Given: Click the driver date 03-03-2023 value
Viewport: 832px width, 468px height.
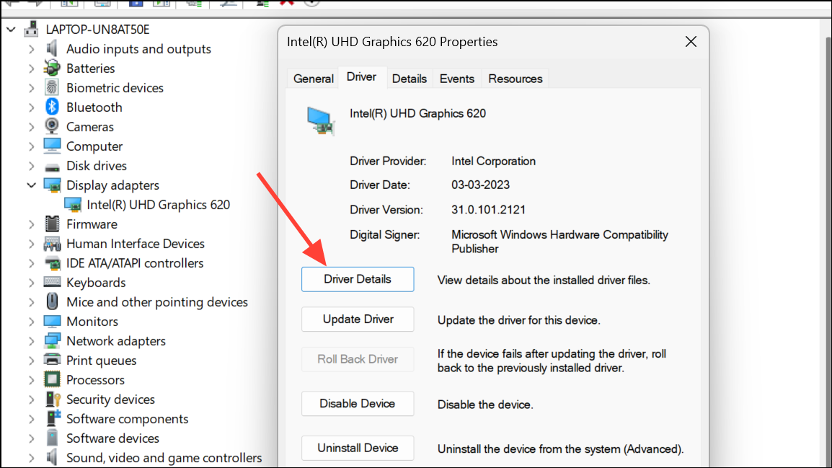Looking at the screenshot, I should coord(480,185).
